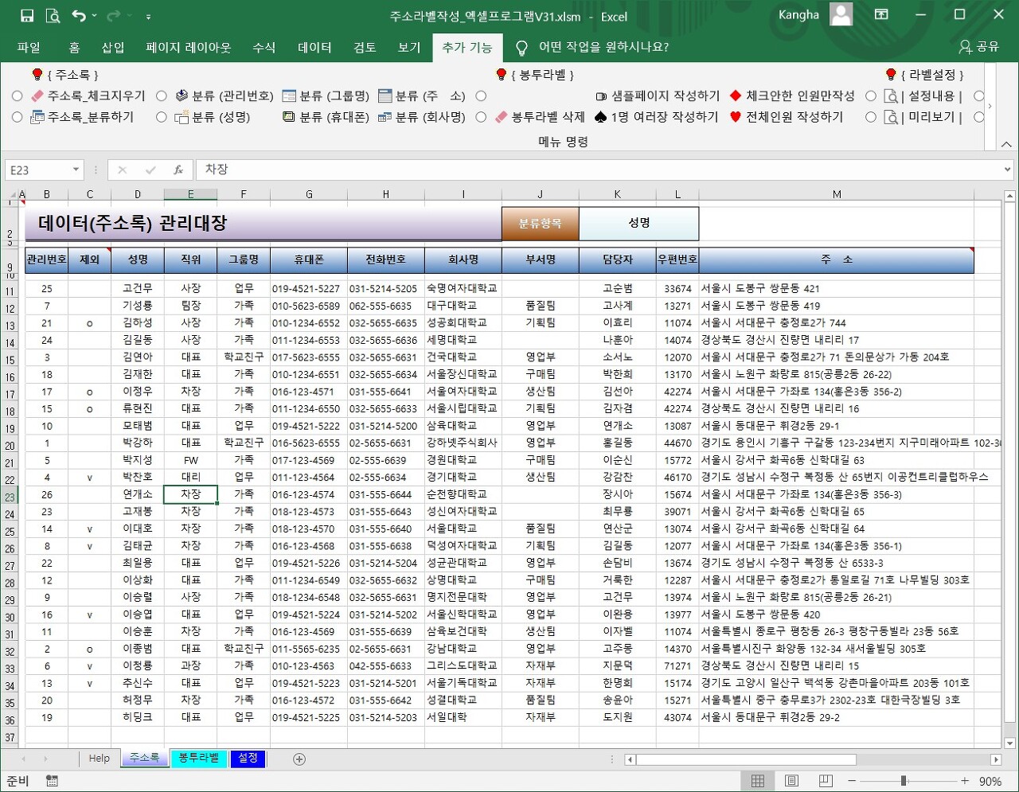
Task: Click the Save icon in the title bar
Action: pos(27,16)
